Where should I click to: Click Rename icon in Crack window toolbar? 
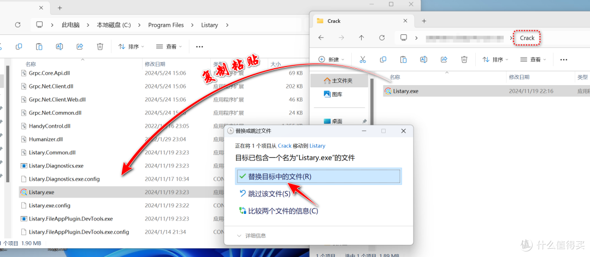click(423, 59)
